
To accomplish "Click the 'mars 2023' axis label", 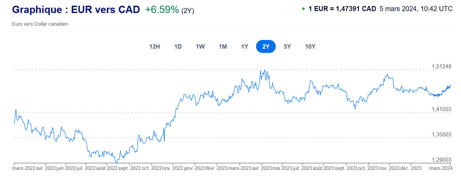I will (x=239, y=168).
